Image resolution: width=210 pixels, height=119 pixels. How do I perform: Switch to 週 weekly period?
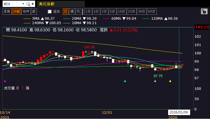72,11
